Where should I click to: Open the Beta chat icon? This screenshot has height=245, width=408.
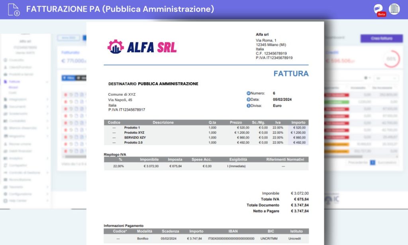379,10
